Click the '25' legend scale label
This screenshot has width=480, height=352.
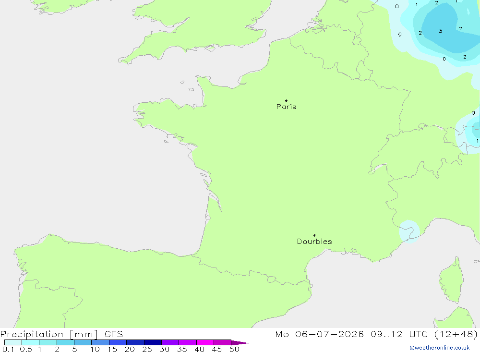click(x=147, y=349)
